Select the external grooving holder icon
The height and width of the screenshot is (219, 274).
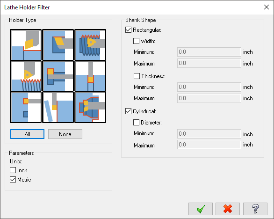(x=90, y=76)
